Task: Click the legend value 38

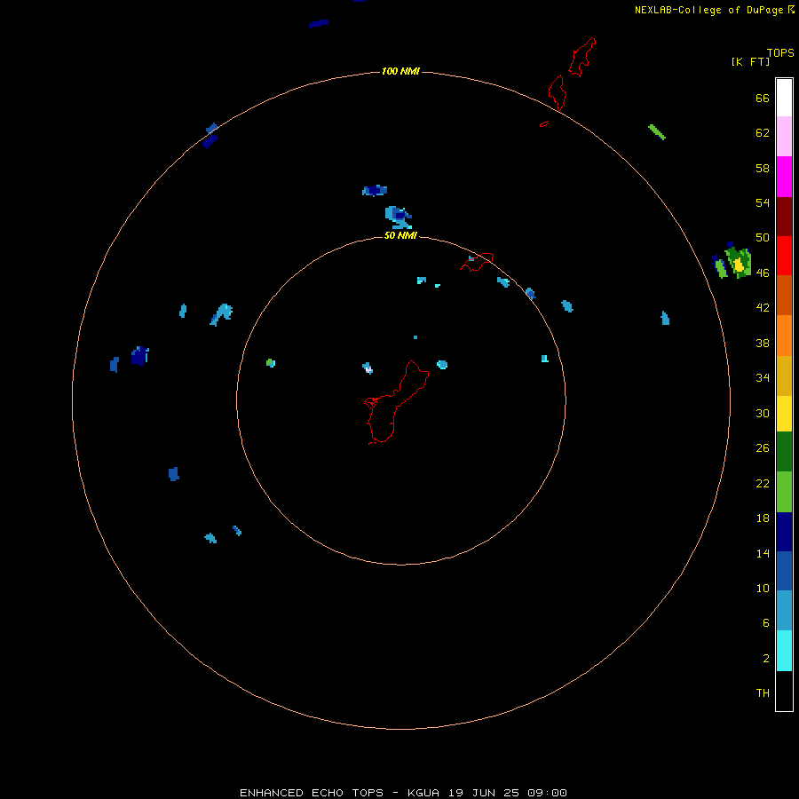Action: point(763,344)
